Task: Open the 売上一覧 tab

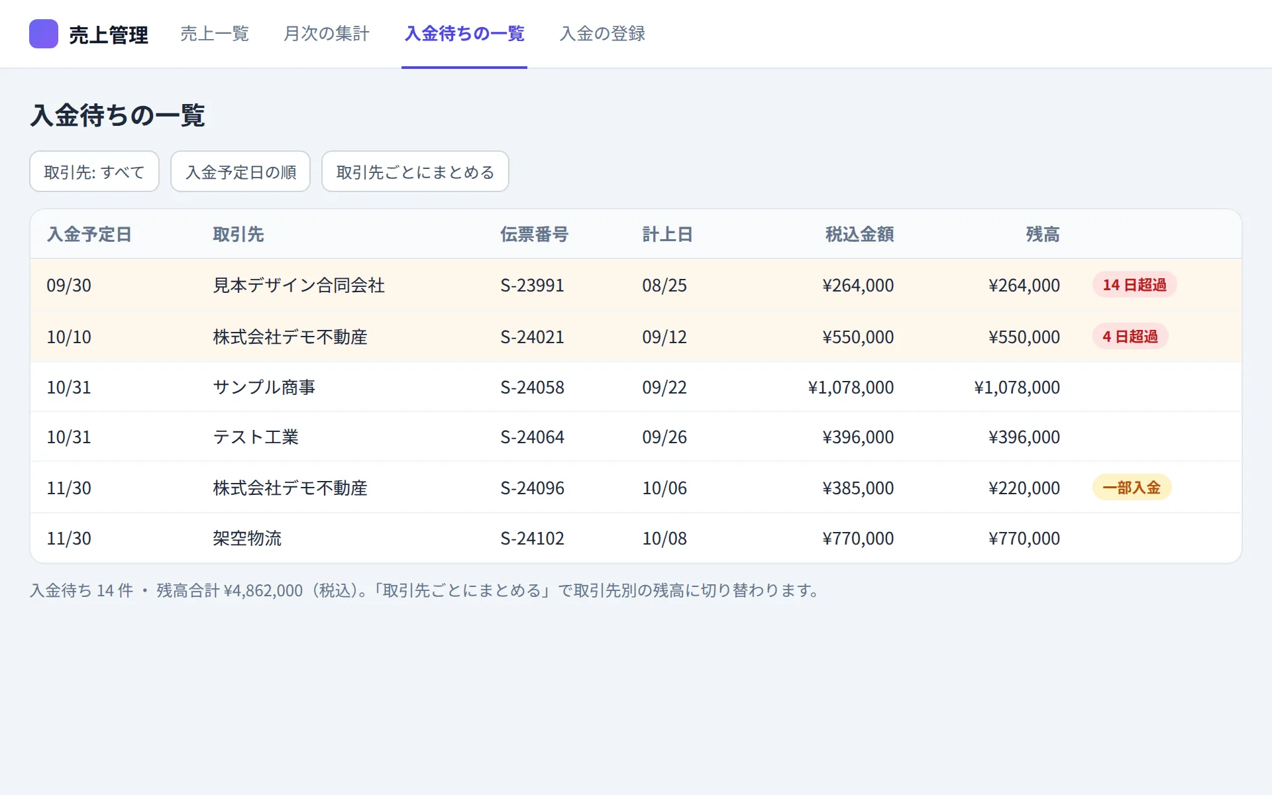Action: point(215,34)
